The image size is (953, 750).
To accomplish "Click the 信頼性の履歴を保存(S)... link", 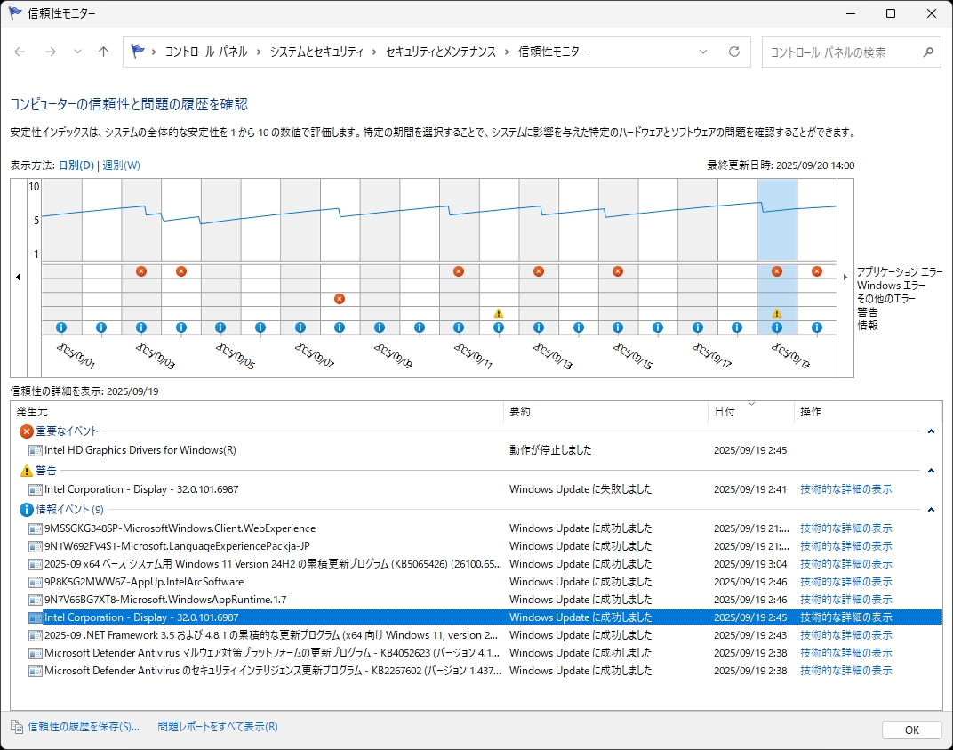I will [x=84, y=727].
